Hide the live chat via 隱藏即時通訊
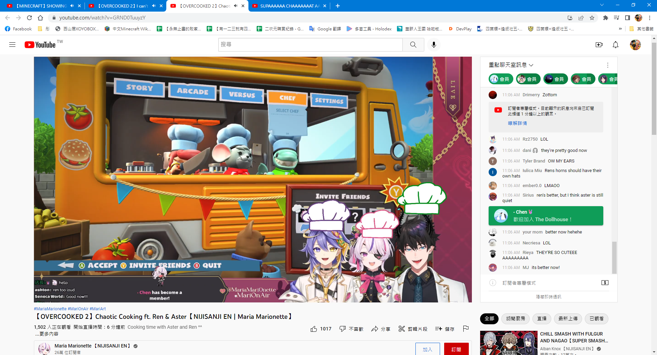657x355 pixels. click(549, 297)
